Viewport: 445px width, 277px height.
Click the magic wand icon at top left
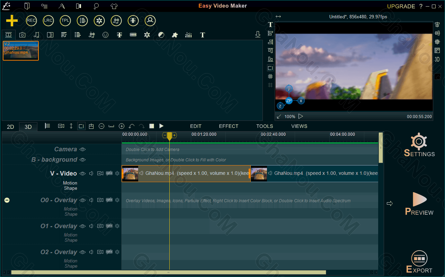[6, 6]
